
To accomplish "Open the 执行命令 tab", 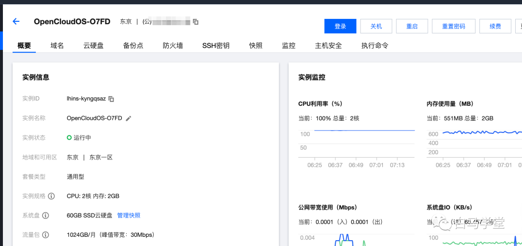I will click(x=375, y=45).
